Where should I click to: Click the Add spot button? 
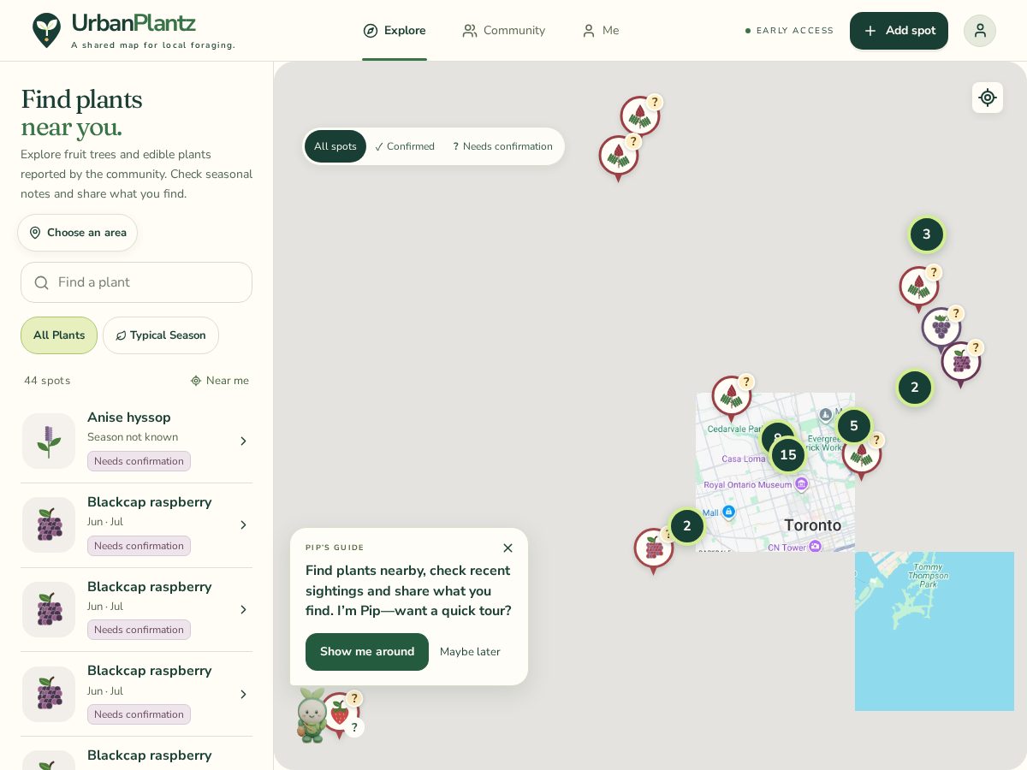[x=899, y=31]
